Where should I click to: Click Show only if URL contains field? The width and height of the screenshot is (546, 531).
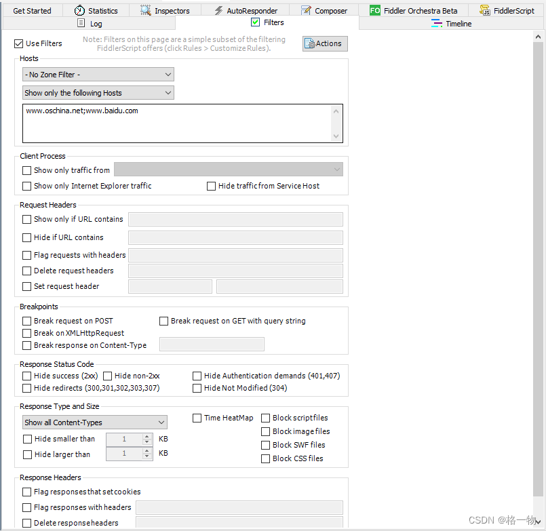pos(235,219)
